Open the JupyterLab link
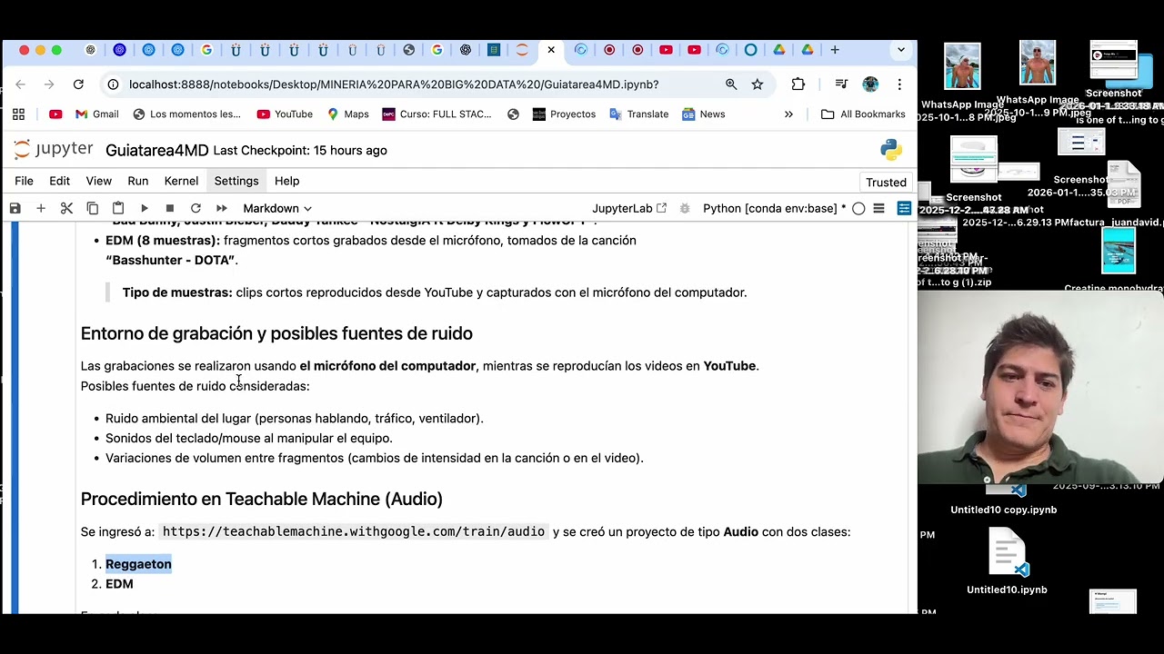 pyautogui.click(x=629, y=208)
